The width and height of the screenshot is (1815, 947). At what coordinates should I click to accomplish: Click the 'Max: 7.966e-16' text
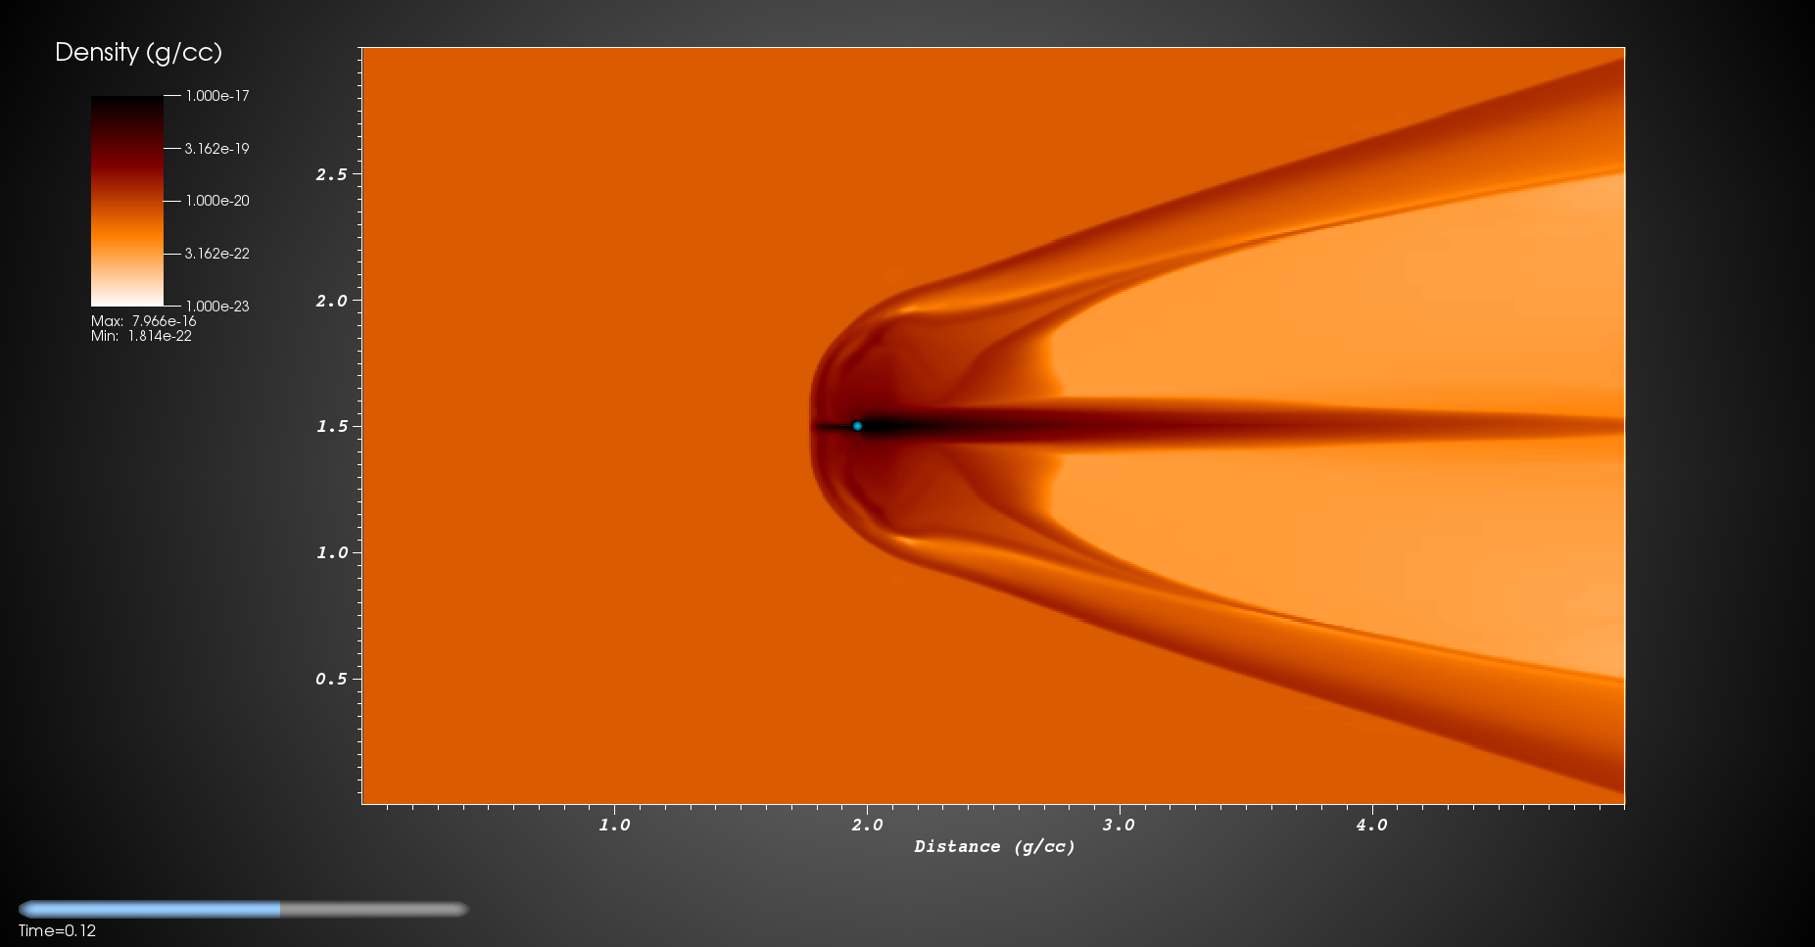click(x=144, y=321)
